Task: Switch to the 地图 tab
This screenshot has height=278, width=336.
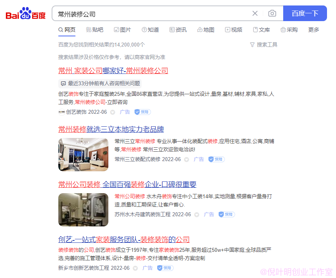Action: (206, 30)
